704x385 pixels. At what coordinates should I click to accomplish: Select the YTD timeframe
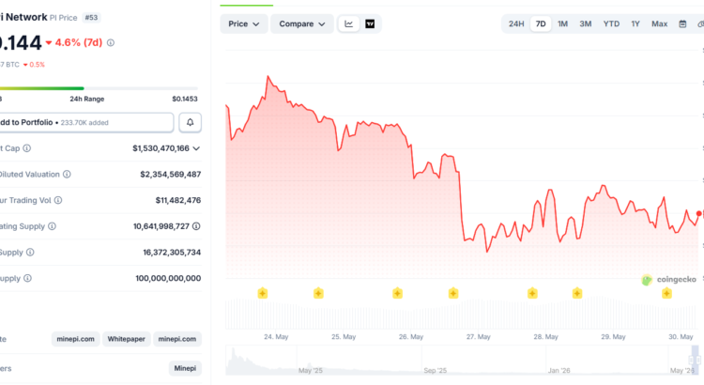coord(611,23)
